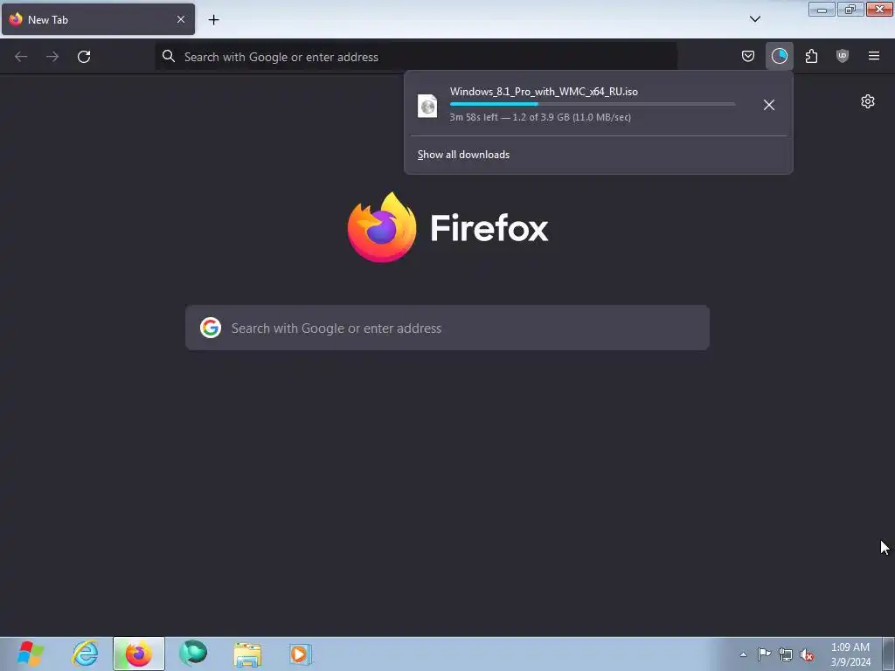Click the ISO file icon in downloads
895x671 pixels.
click(x=427, y=106)
